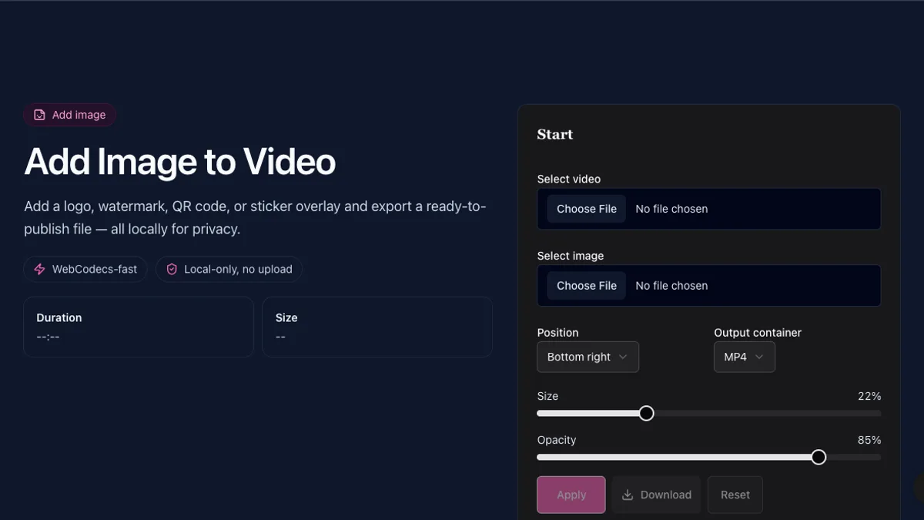Screen dimensions: 924x520
Task: Click the 85% opacity value
Action: [869, 440]
